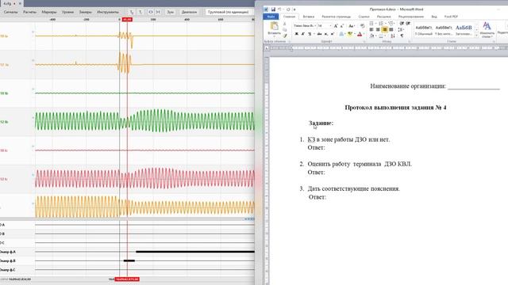Click the Undo icon in Word quick access
Image resolution: width=508 pixels, height=285 pixels.
pos(279,9)
